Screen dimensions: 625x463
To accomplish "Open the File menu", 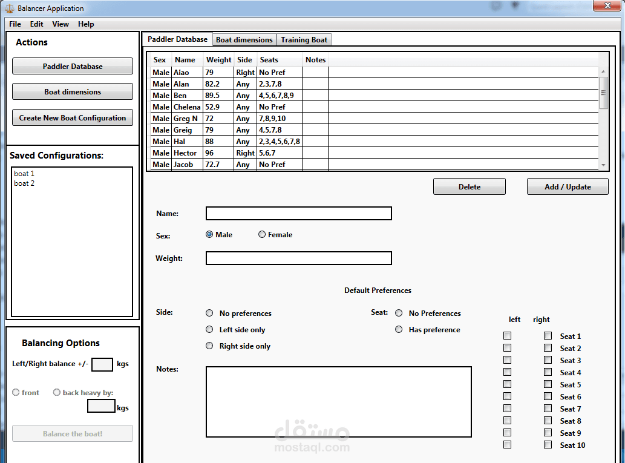I will [15, 24].
